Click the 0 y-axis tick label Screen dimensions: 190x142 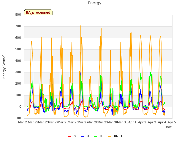20,107
